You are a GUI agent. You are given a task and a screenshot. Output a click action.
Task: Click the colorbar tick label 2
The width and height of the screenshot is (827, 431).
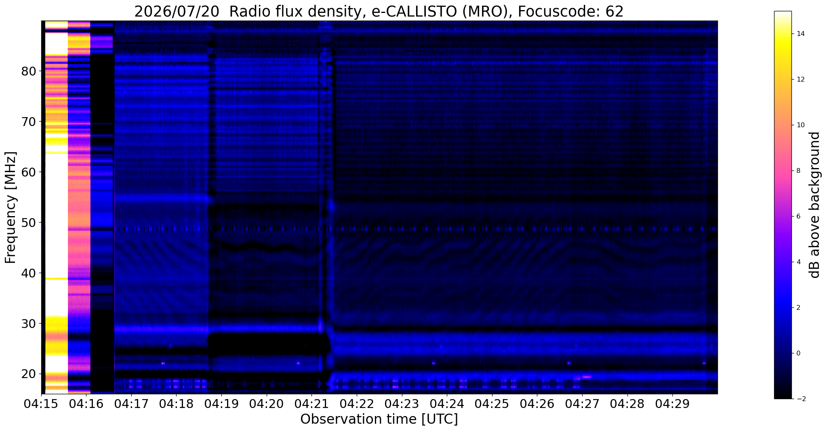[x=798, y=308]
